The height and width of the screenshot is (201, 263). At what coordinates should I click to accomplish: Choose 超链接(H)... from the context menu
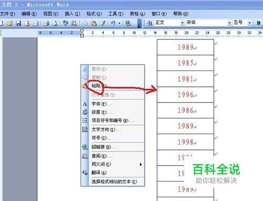click(x=113, y=147)
